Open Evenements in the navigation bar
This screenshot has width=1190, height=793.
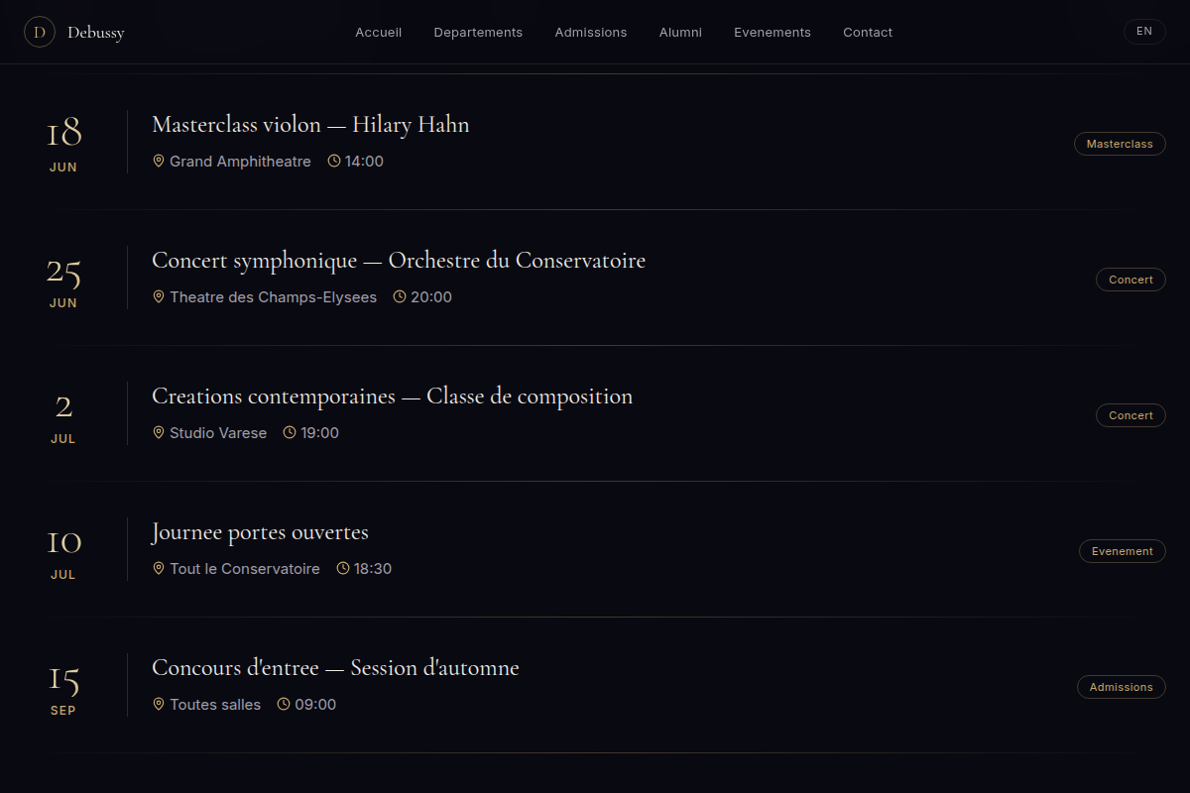coord(773,32)
